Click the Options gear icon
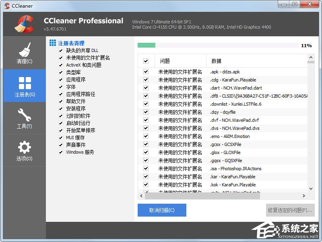The image size is (322, 242). (x=25, y=147)
